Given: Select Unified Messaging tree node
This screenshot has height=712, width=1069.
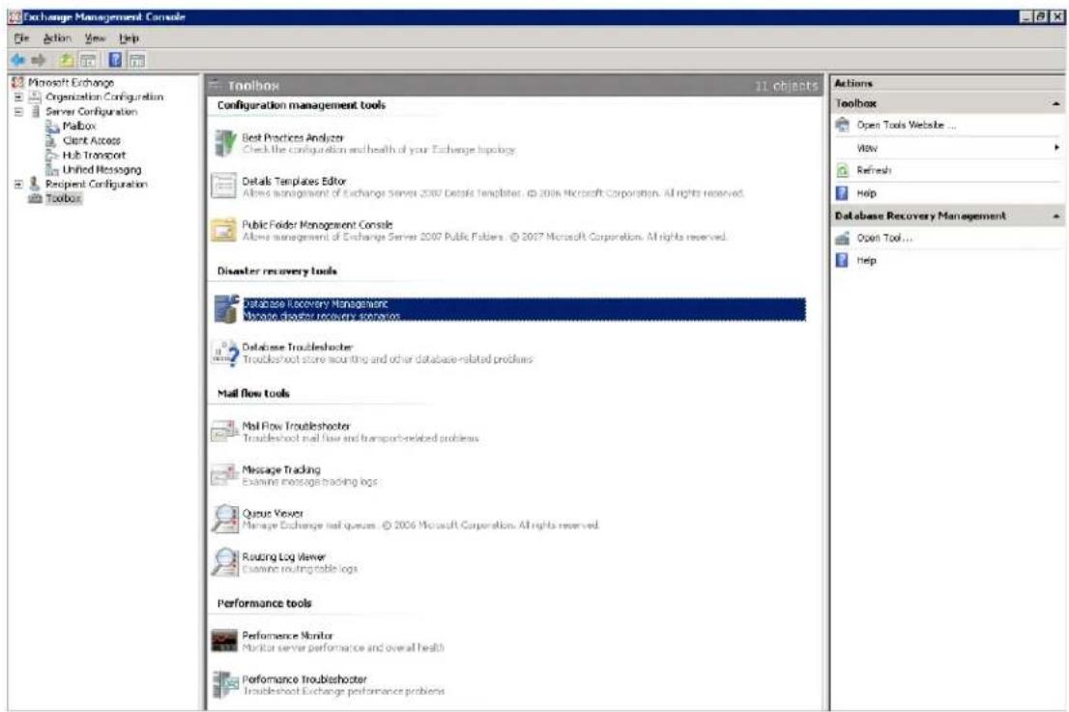Looking at the screenshot, I should coord(101,170).
